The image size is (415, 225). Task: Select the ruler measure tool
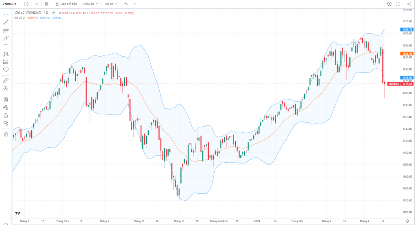[6, 81]
